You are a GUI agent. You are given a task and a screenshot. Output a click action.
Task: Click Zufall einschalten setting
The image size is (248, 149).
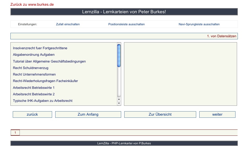tap(68, 24)
